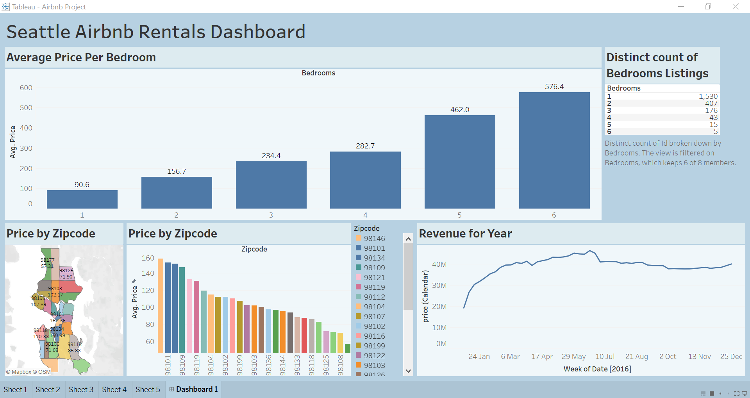Click the previous sheet arrow in status bar
Image resolution: width=750 pixels, height=398 pixels.
(x=720, y=393)
